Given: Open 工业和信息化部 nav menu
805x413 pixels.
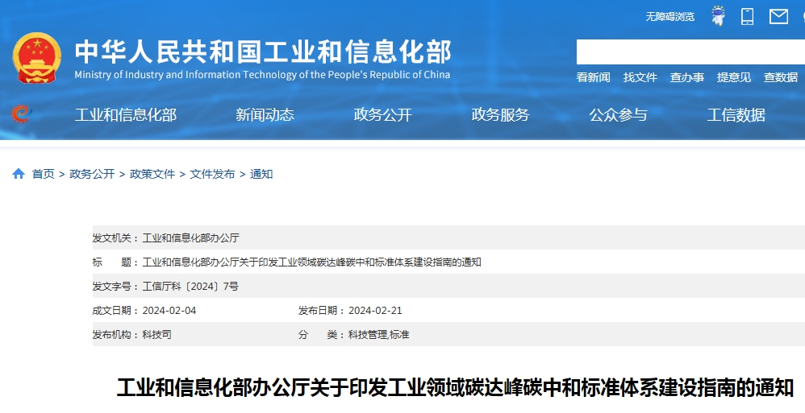Looking at the screenshot, I should point(125,115).
